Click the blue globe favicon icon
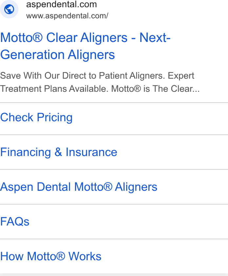The height and width of the screenshot is (276, 228). coord(9,9)
